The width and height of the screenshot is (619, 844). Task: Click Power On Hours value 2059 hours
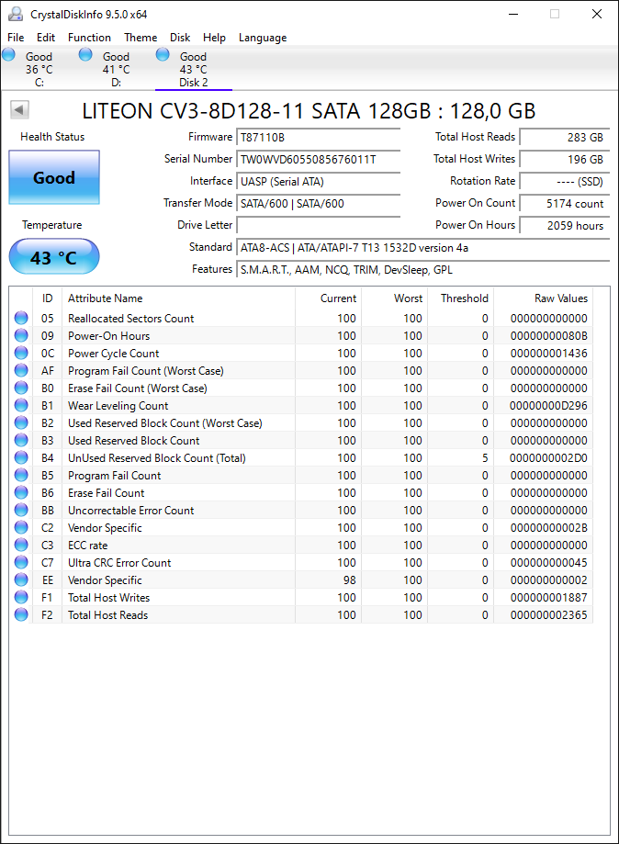(565, 226)
